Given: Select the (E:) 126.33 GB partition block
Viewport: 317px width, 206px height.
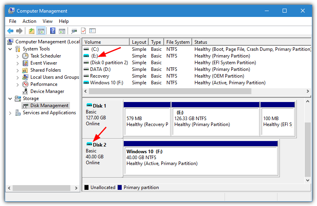Looking at the screenshot, I should coord(215,119).
